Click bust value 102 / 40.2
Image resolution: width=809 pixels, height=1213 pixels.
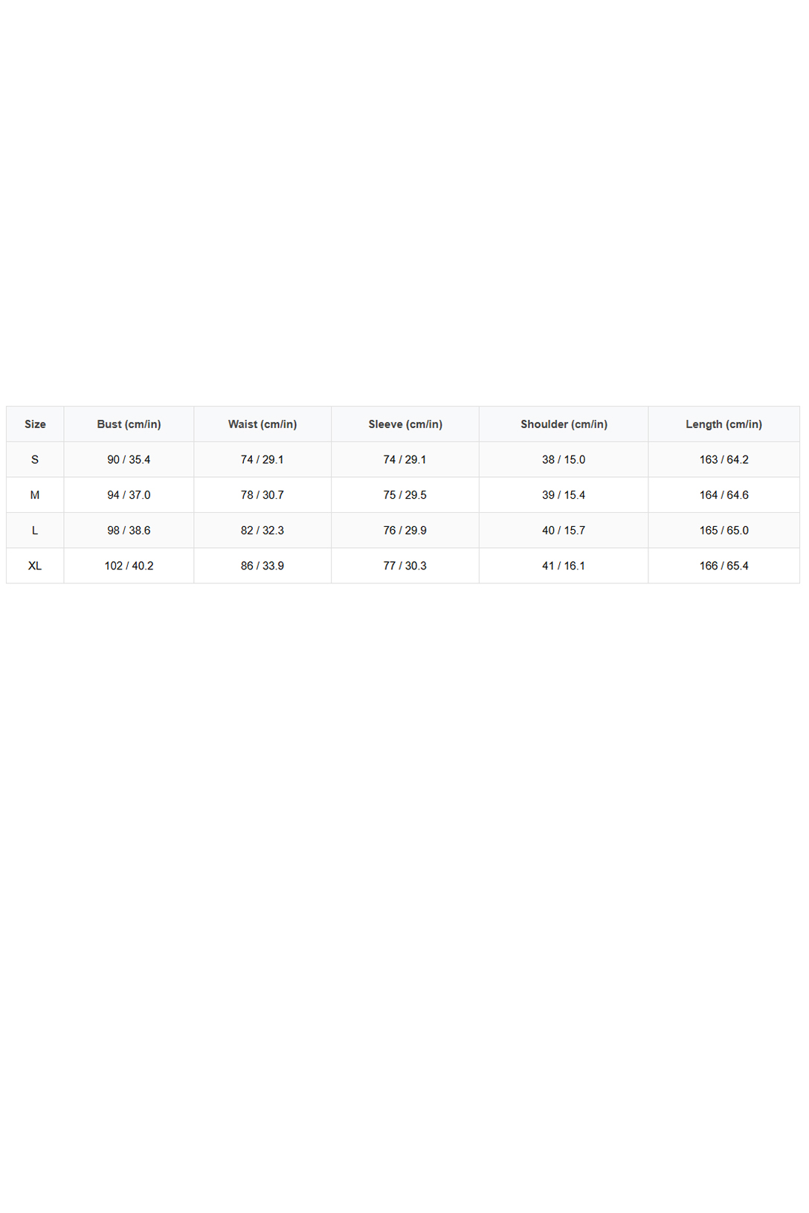129,566
